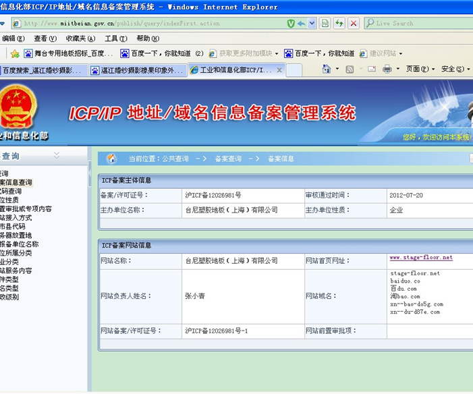Viewport: 473px width, 394px height.
Task: Select 政级别 in the sidebar
Action: [9, 297]
